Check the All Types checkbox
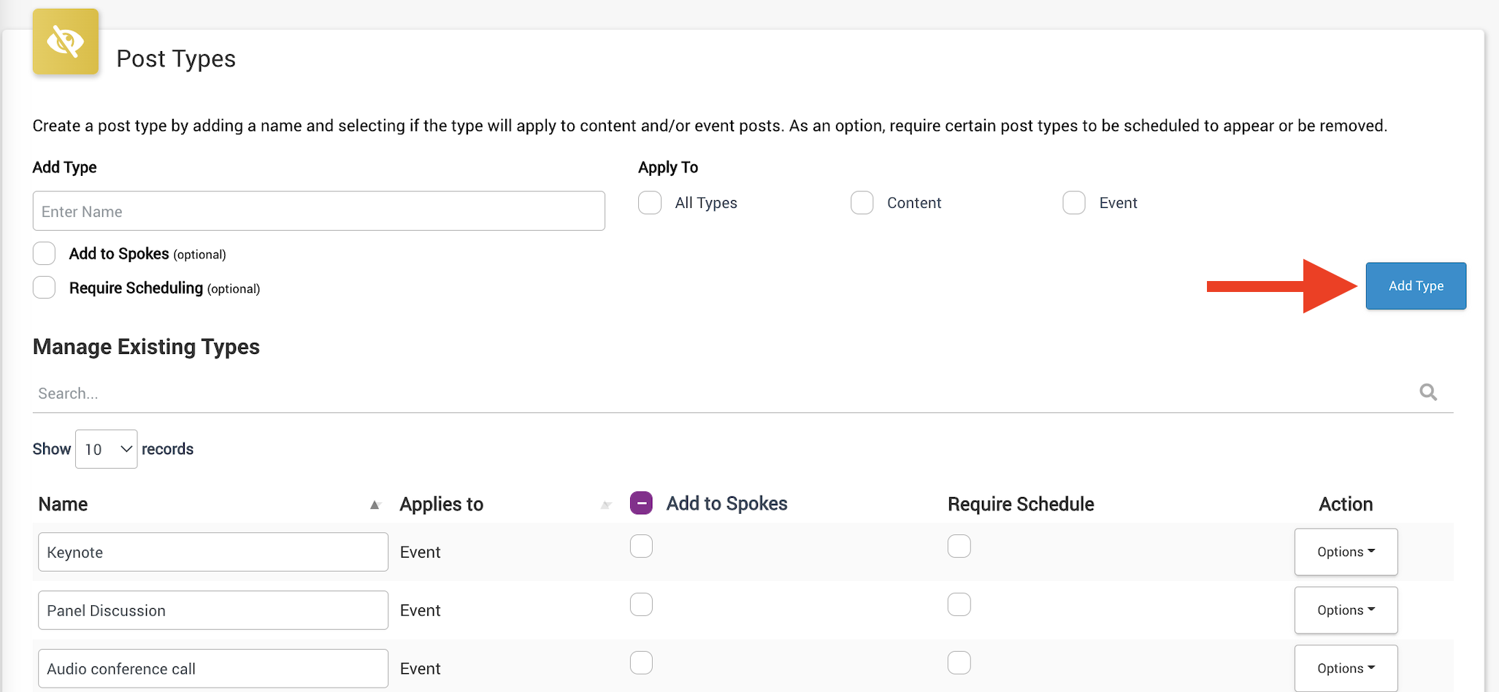1499x692 pixels. (650, 203)
